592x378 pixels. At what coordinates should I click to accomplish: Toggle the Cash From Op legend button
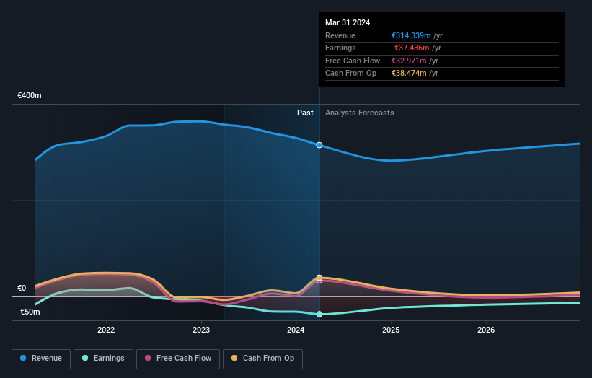[x=262, y=359]
